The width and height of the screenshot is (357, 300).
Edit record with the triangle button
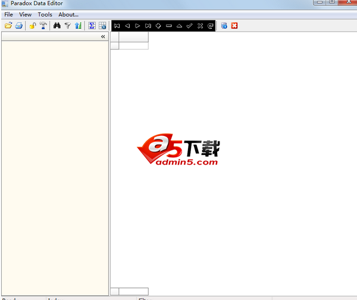(x=179, y=26)
